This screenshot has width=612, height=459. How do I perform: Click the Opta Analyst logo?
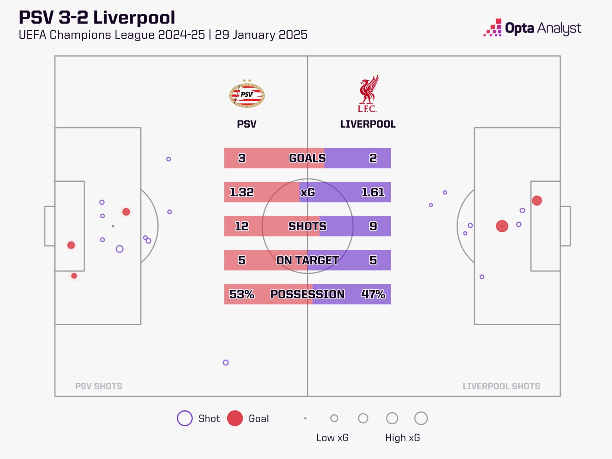tap(532, 28)
